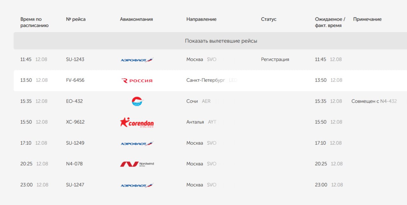Click the 'Регистрация' status of SU-1243
This screenshot has width=407, height=205.
pyautogui.click(x=275, y=59)
